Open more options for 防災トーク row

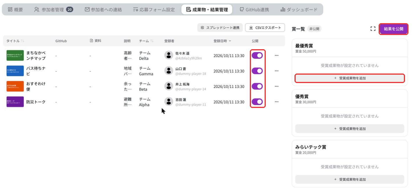[x=277, y=102]
